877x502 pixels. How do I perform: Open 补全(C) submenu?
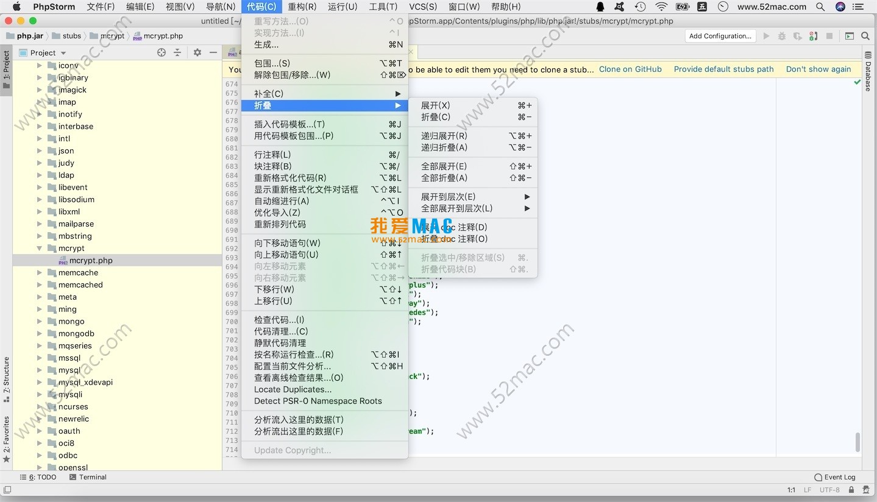325,93
